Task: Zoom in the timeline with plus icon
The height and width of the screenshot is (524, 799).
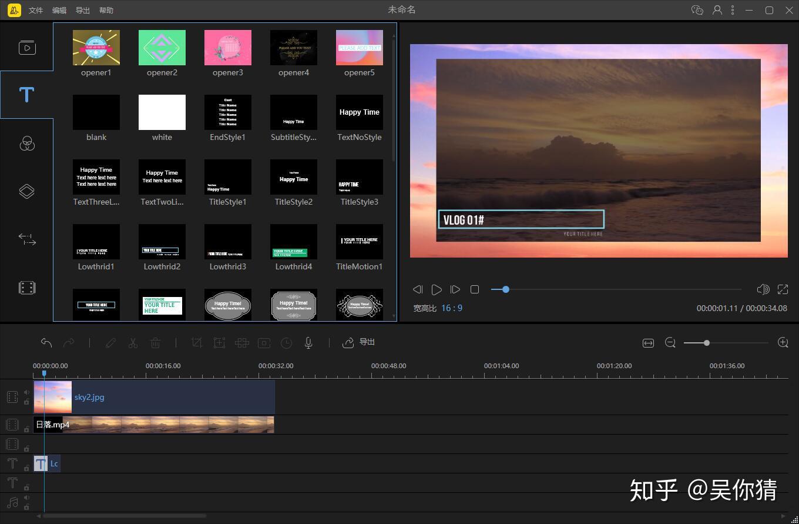Action: (783, 342)
